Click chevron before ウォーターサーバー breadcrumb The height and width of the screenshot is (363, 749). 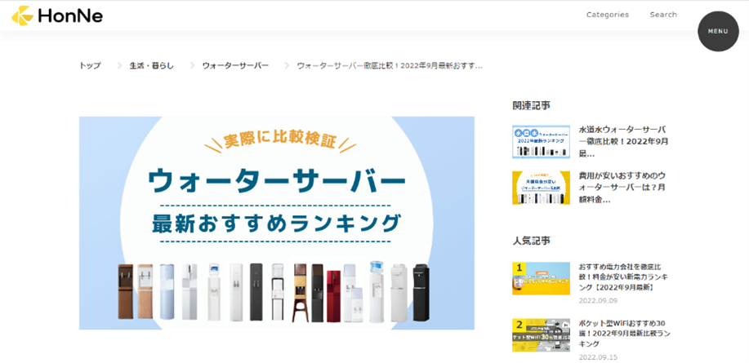(x=192, y=66)
